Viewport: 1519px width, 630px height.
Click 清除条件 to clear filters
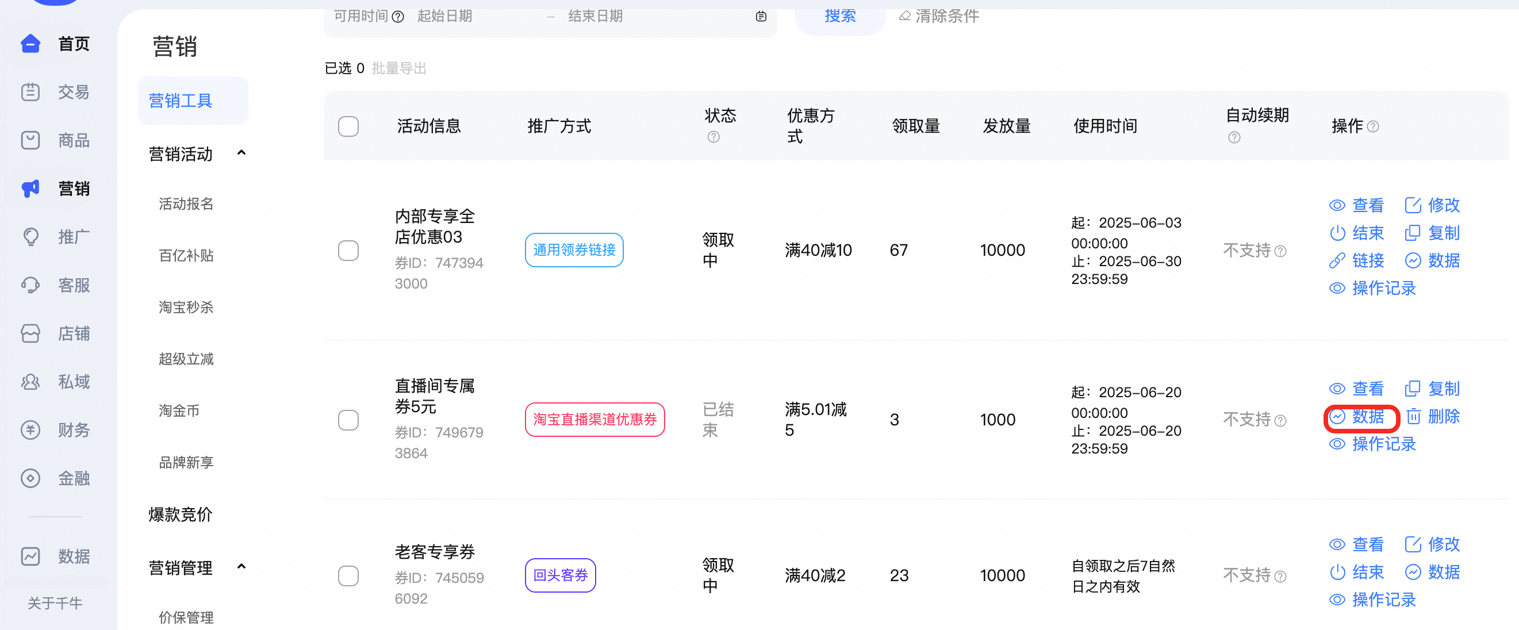(939, 16)
